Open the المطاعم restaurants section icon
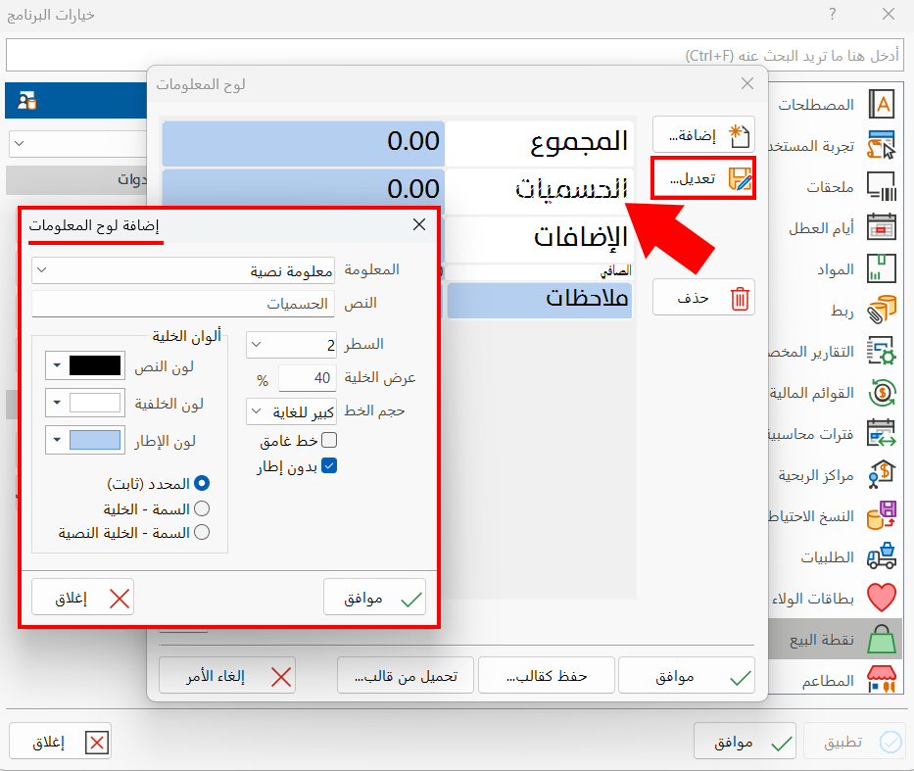This screenshot has height=771, width=914. click(881, 679)
